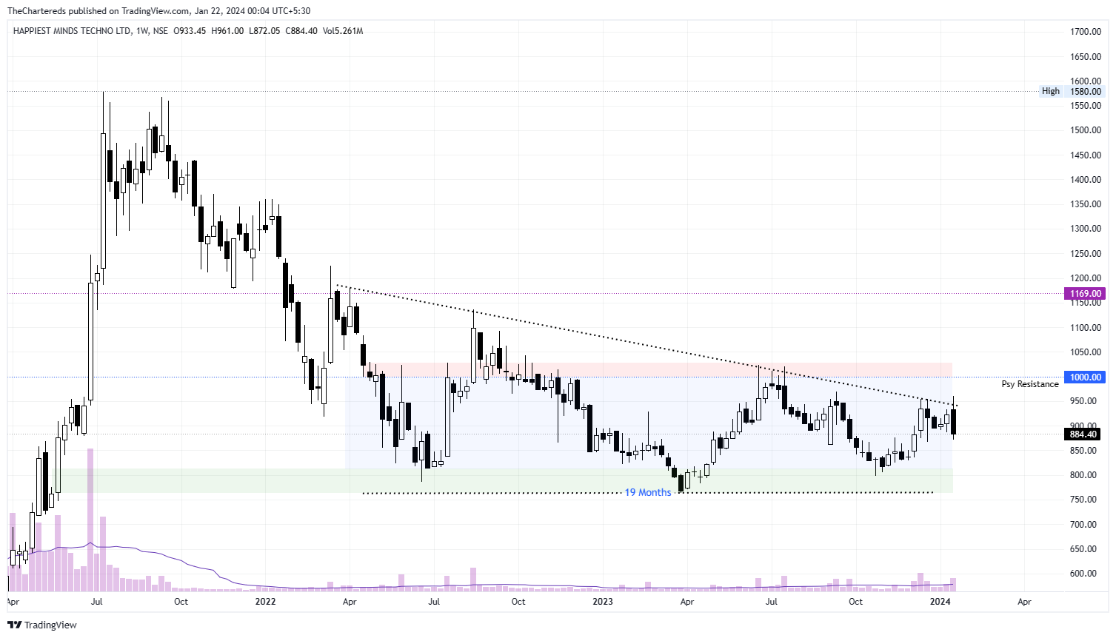Click the Psy Resistance annotation text
This screenshot has width=1116, height=638.
click(1030, 384)
